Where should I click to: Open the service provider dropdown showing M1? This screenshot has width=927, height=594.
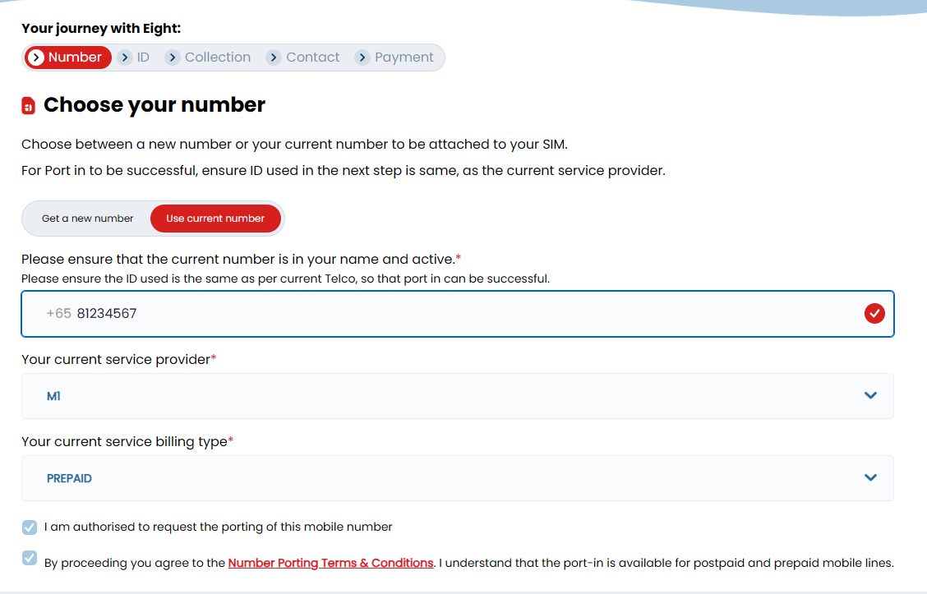point(458,396)
